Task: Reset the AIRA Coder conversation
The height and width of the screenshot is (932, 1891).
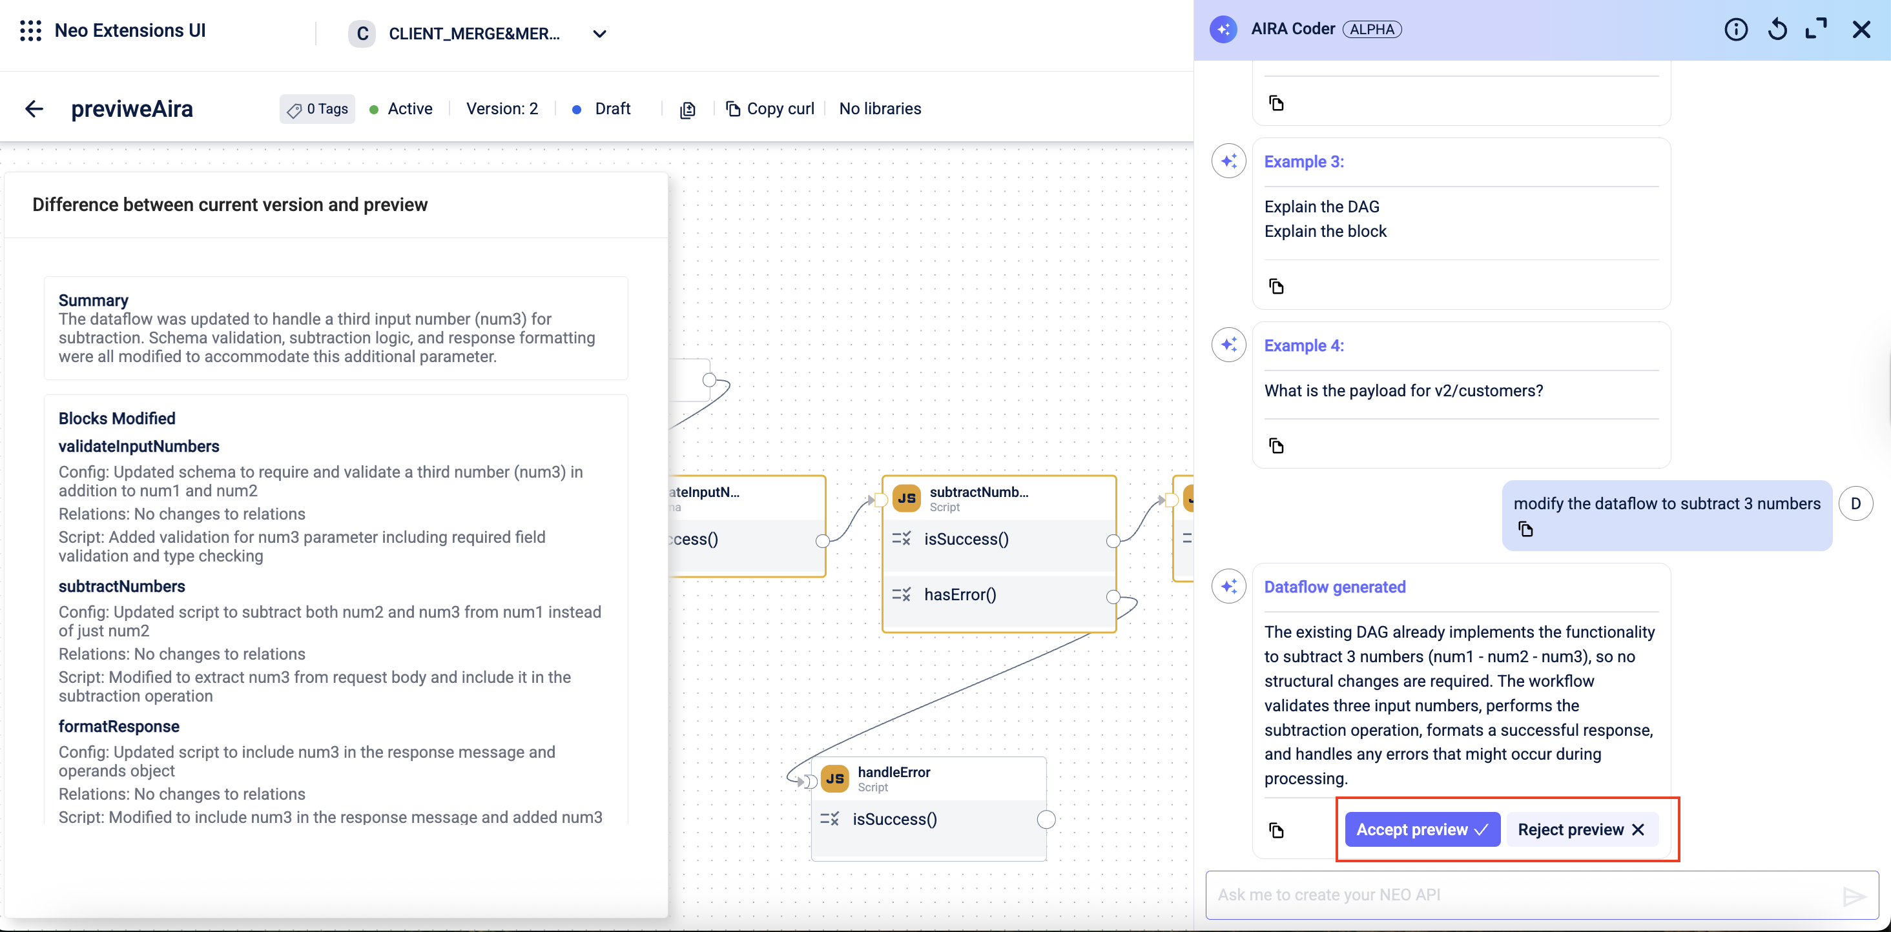Action: (x=1777, y=29)
